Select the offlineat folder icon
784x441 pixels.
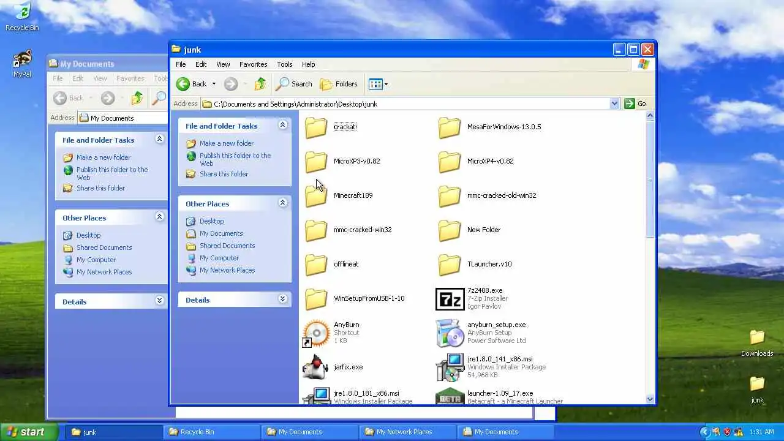tap(316, 264)
